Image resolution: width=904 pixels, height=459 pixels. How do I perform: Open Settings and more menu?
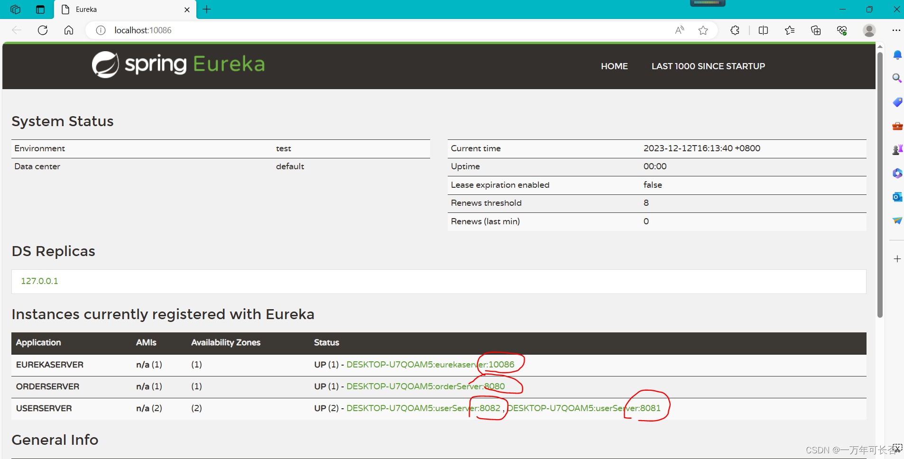[x=896, y=30]
